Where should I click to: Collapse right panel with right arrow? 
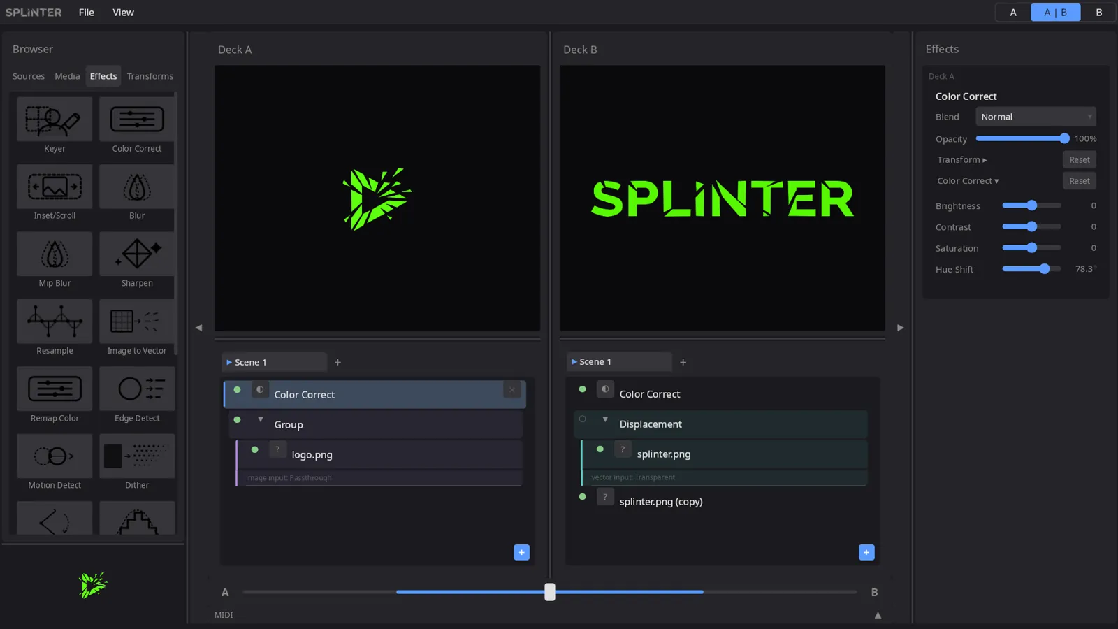click(x=900, y=327)
